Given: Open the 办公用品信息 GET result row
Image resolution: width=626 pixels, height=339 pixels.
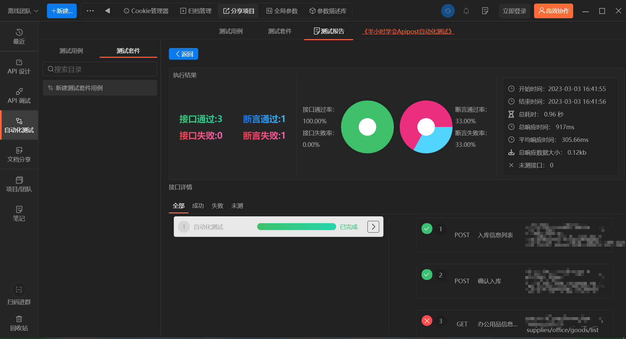Looking at the screenshot, I should pyautogui.click(x=514, y=323).
